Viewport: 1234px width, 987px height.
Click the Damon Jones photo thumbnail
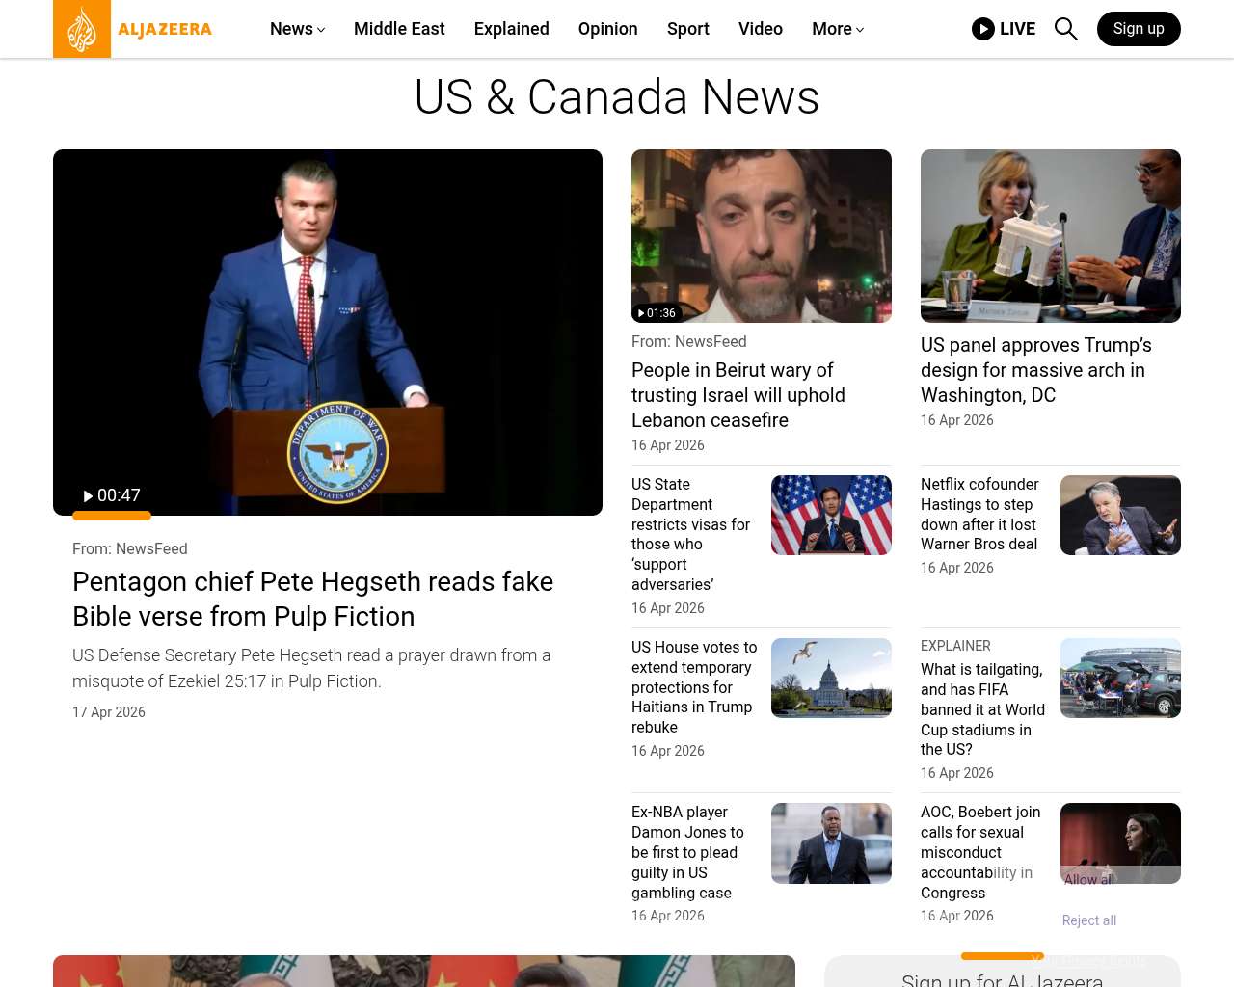click(x=831, y=843)
